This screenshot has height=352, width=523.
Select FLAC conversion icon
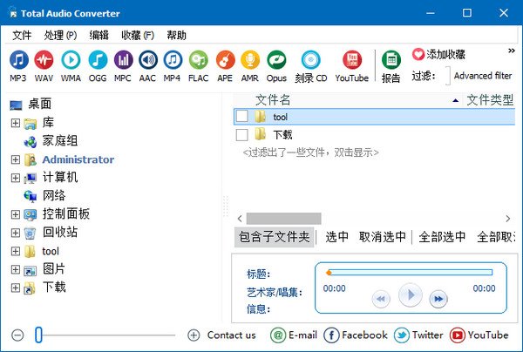[x=199, y=60]
